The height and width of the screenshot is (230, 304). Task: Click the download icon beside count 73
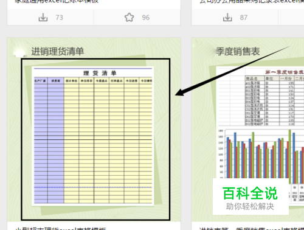point(43,18)
